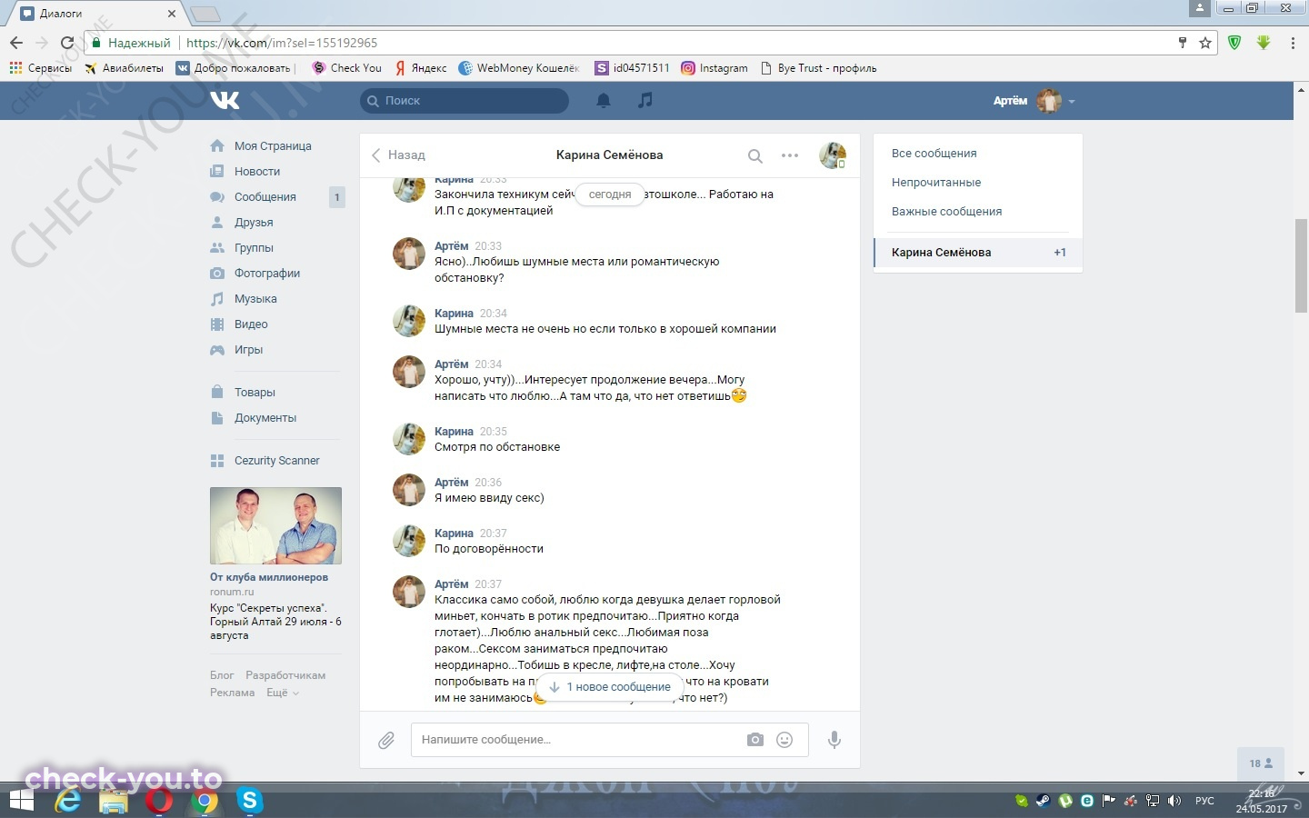Open the Разработчикам footer link
The image size is (1309, 818).
point(285,675)
